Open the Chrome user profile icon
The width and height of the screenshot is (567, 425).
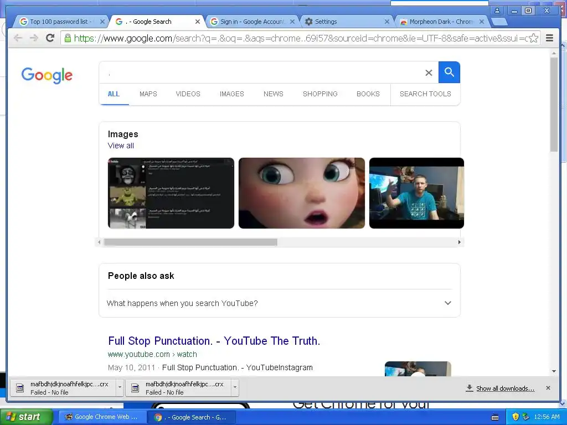(x=497, y=11)
